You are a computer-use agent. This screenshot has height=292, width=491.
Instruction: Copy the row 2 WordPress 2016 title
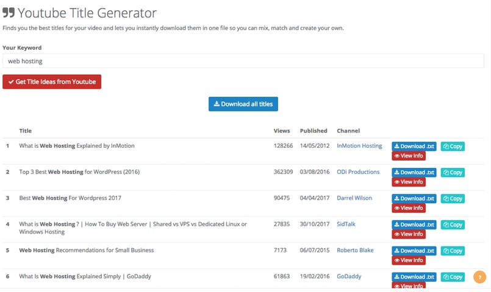click(x=453, y=173)
